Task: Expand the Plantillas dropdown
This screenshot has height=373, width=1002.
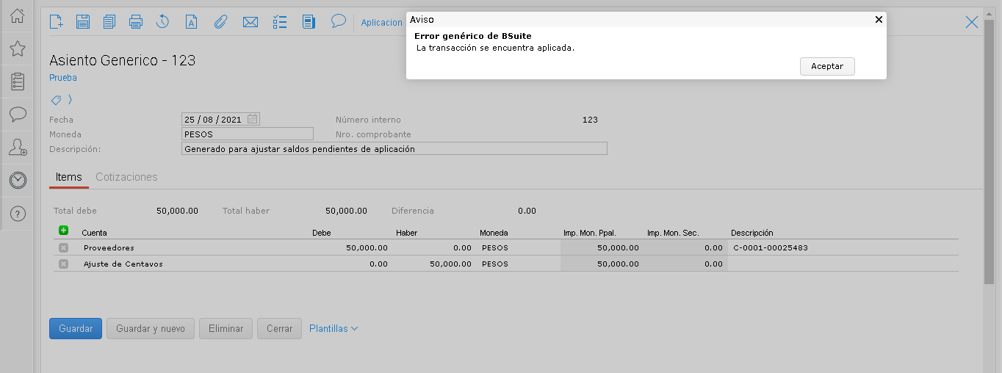Action: (x=334, y=328)
